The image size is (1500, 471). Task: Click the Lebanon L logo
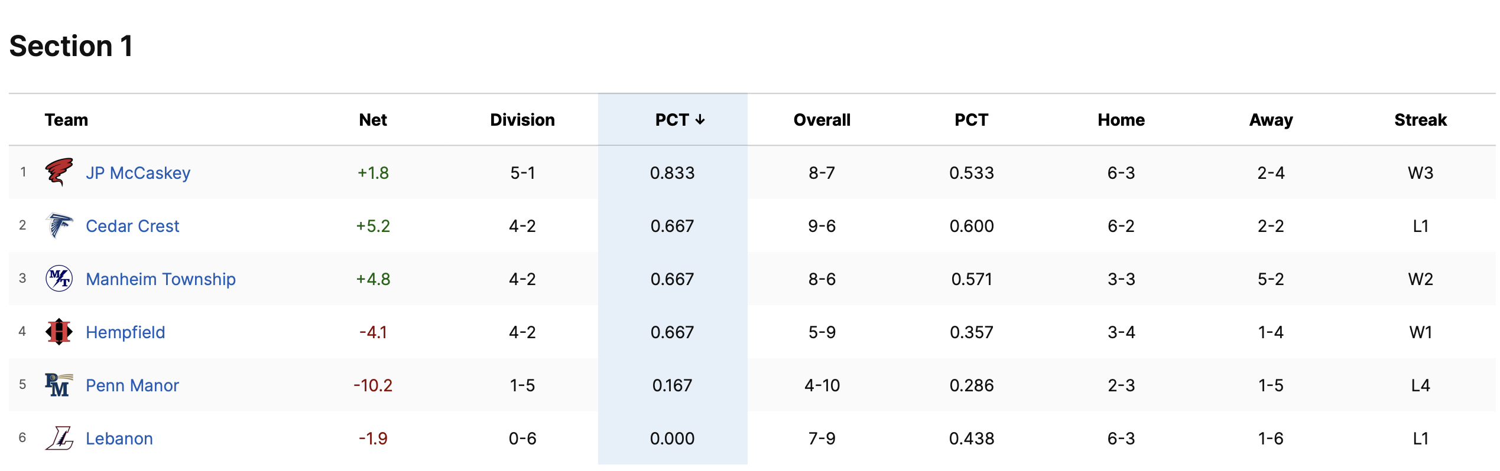pyautogui.click(x=59, y=438)
